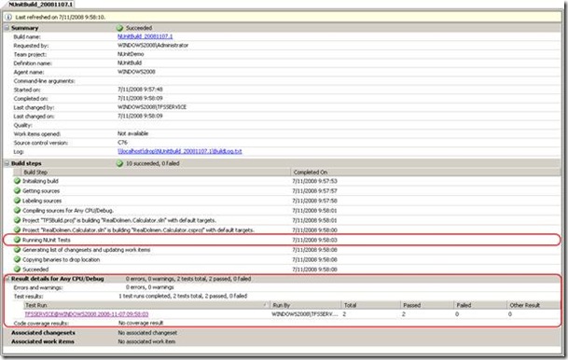Screen dimensions: 568x360
Task: Click green check icon for Getting sources
Action: click(x=17, y=190)
